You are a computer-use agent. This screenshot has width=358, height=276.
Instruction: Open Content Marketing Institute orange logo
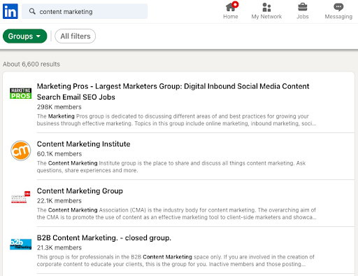[x=21, y=151]
